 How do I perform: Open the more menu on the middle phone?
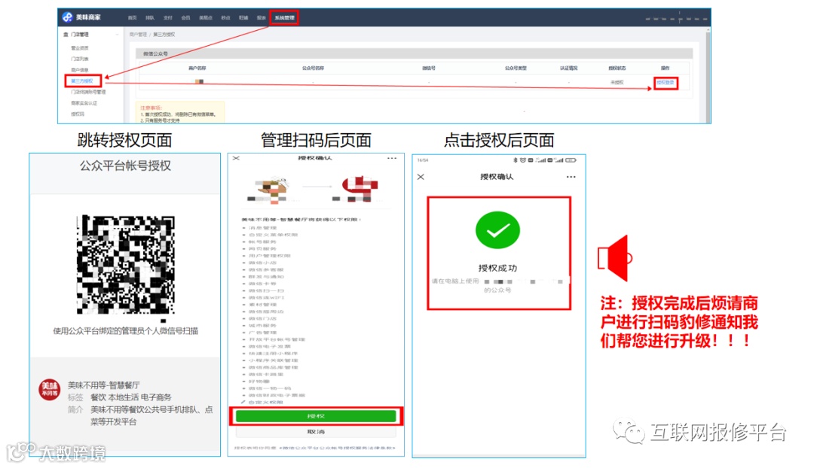pos(392,158)
